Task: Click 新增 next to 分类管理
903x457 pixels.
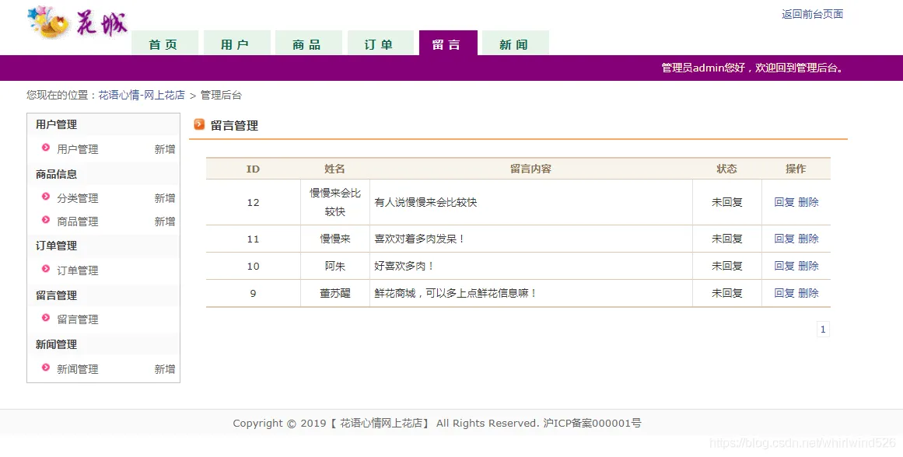Action: [165, 198]
